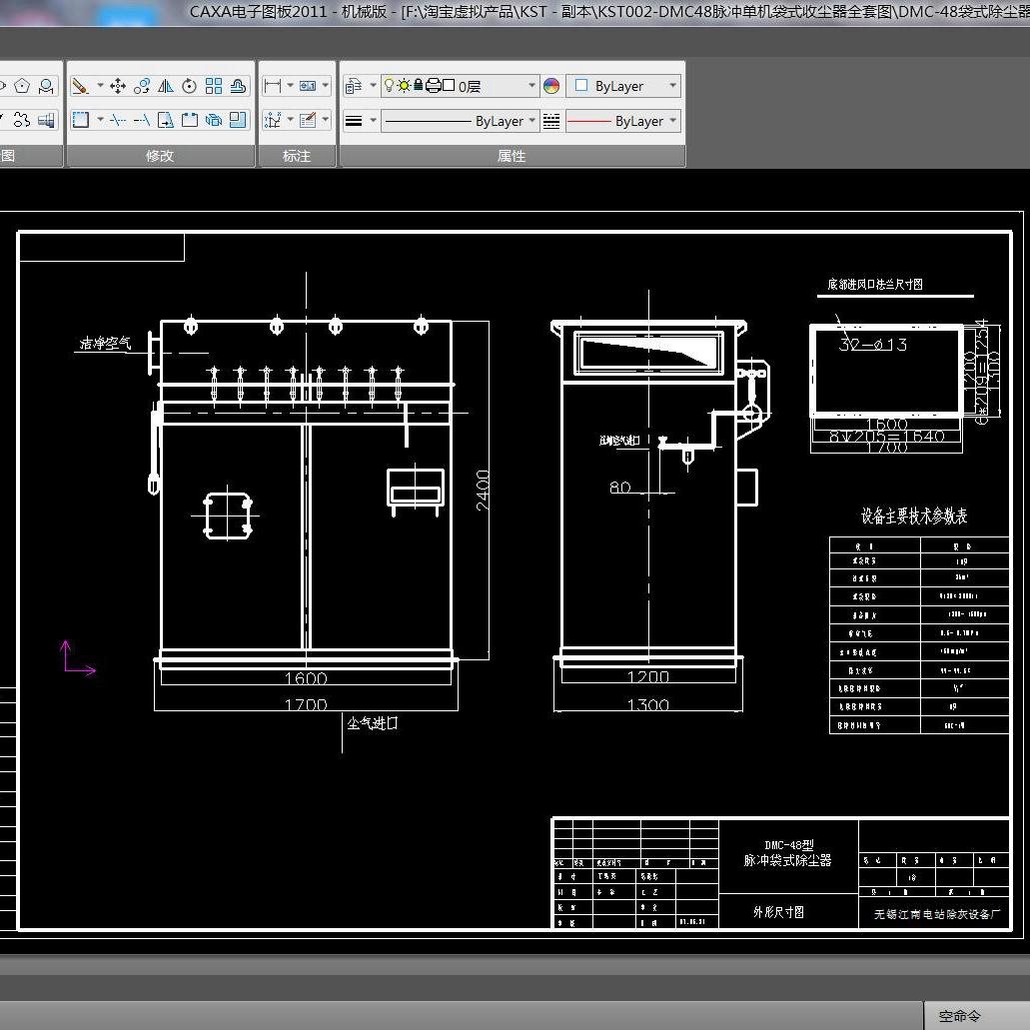Select the Break bracket-shaped tool
This screenshot has width=1030, height=1030.
click(x=189, y=120)
